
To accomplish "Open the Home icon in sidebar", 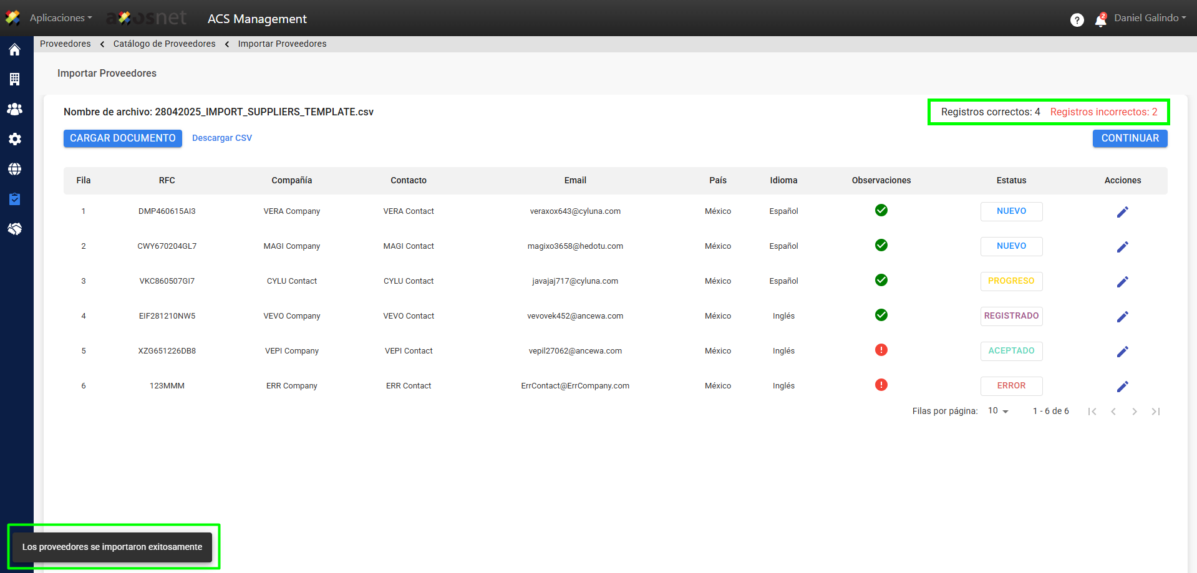I will tap(14, 50).
